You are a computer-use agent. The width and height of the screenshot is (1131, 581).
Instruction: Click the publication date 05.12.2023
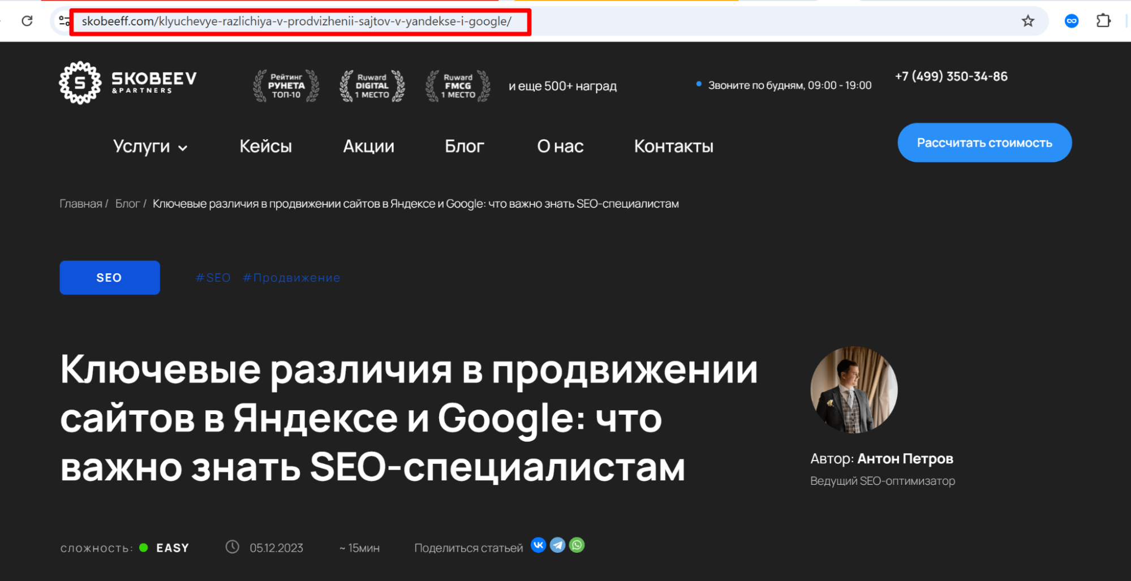[276, 548]
